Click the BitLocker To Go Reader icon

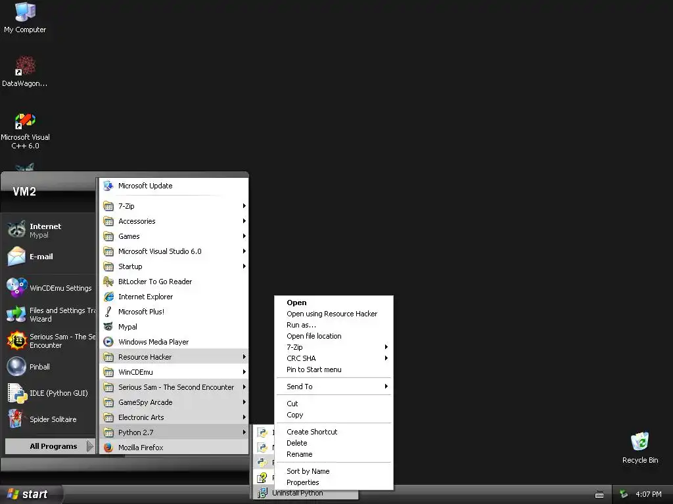pos(108,282)
